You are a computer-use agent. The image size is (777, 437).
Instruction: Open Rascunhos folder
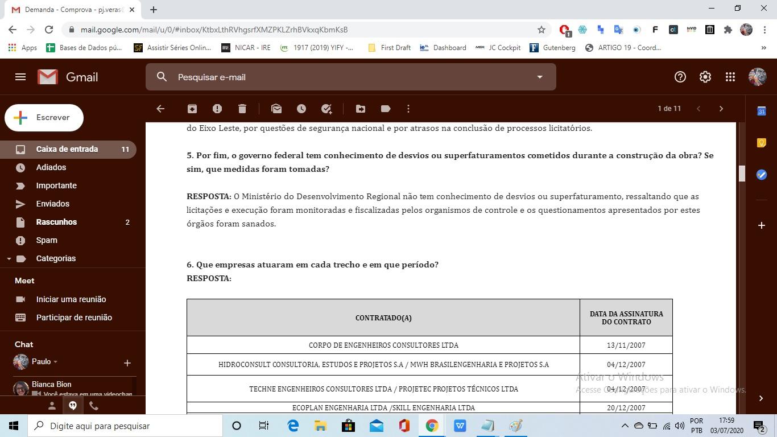(x=68, y=222)
